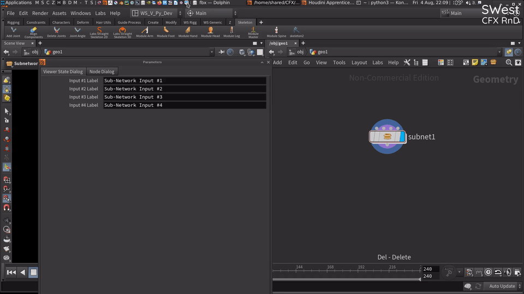The width and height of the screenshot is (524, 294).
Task: Jump to first frame playback button
Action: pos(11,272)
